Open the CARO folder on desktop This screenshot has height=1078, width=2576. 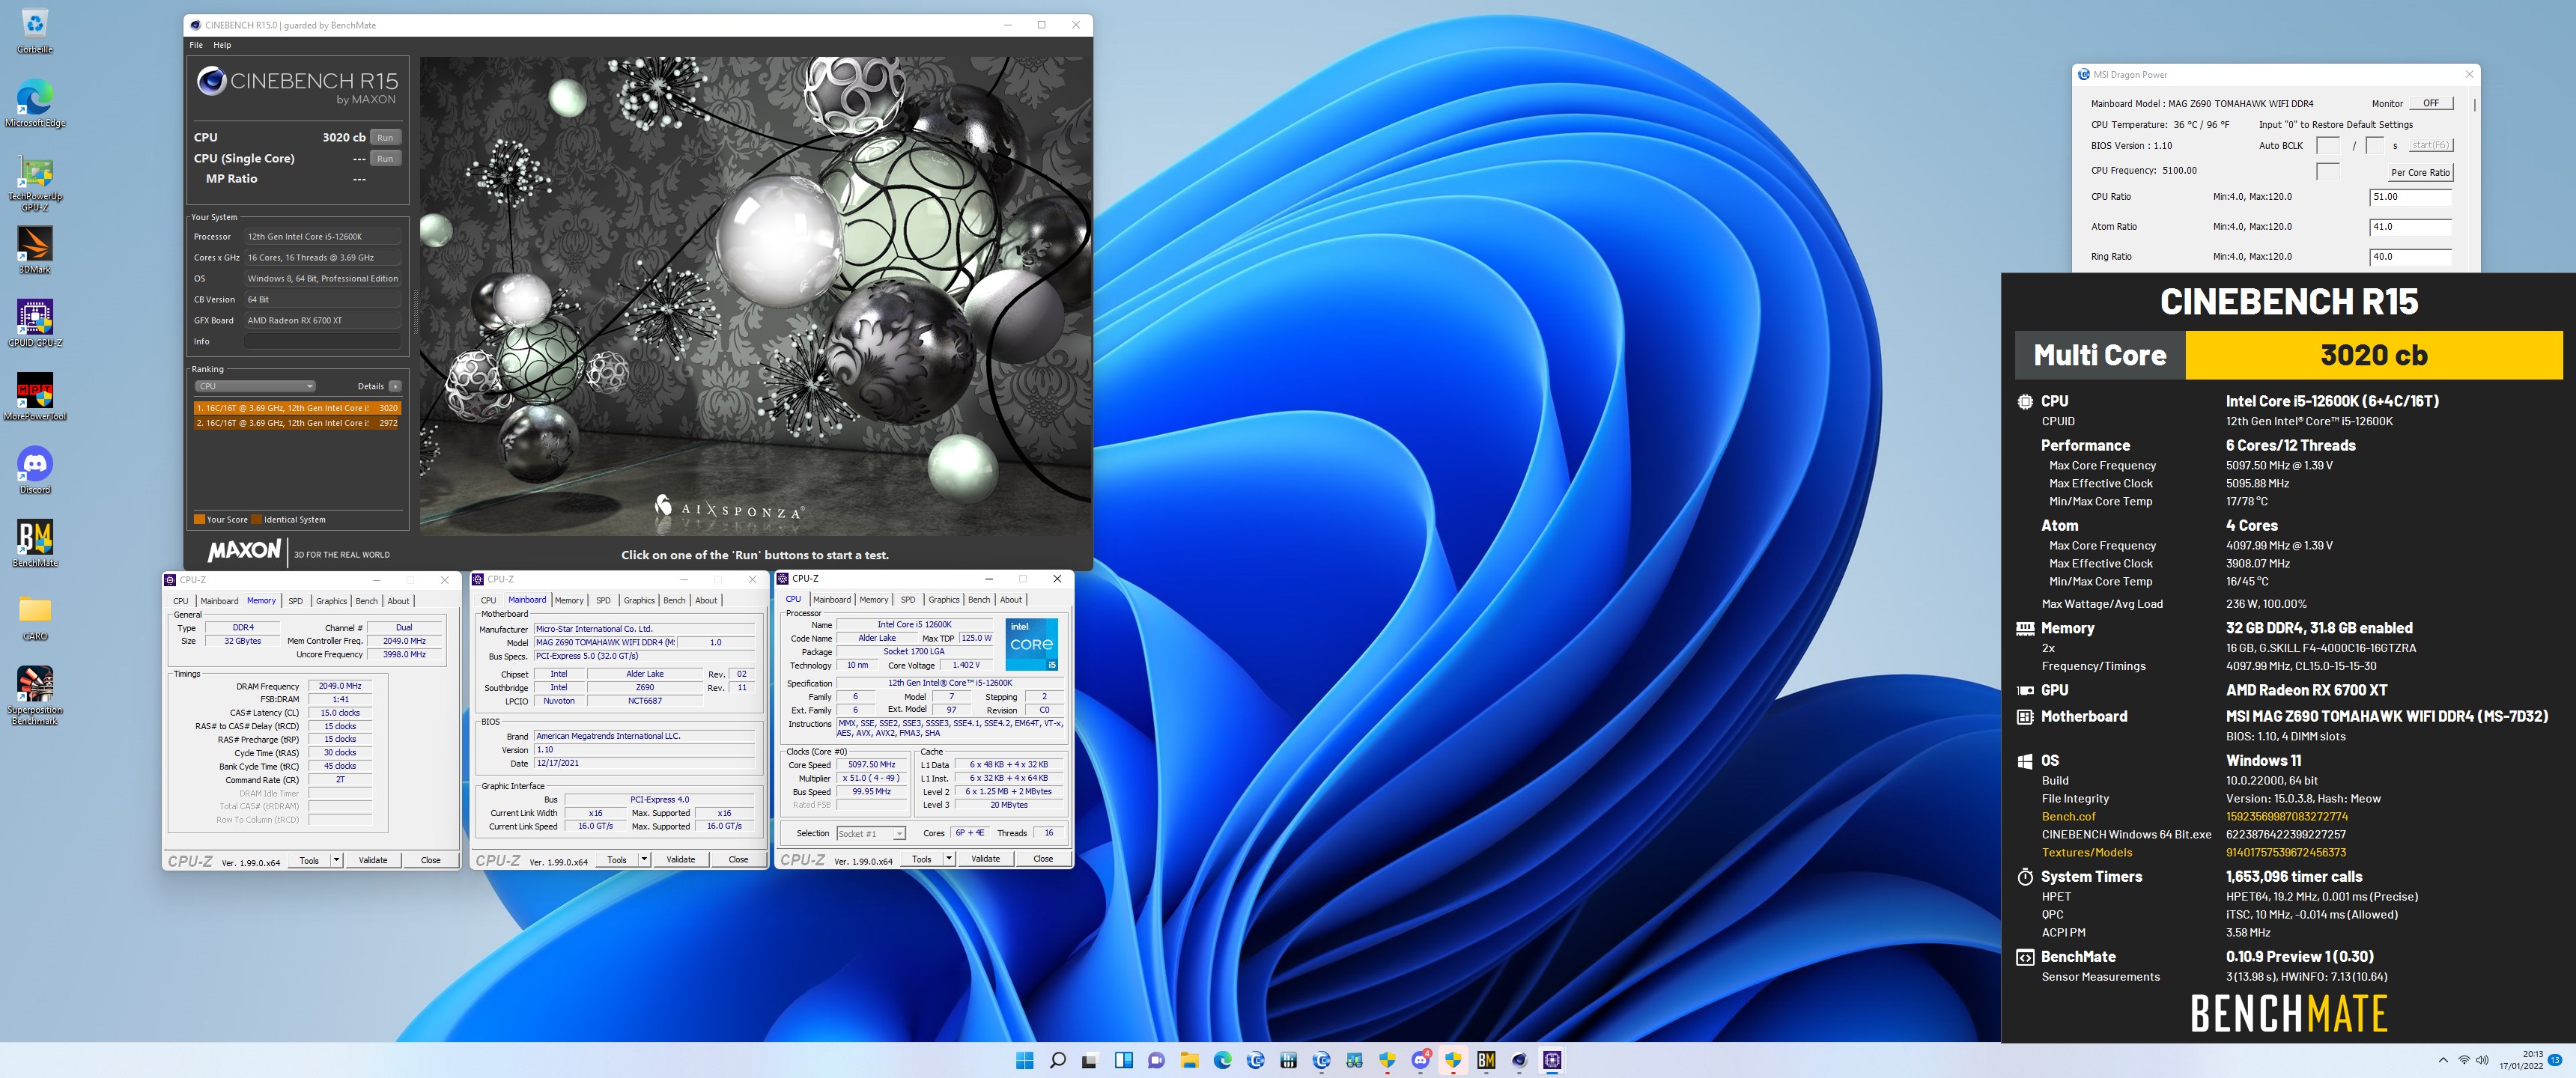pos(35,617)
